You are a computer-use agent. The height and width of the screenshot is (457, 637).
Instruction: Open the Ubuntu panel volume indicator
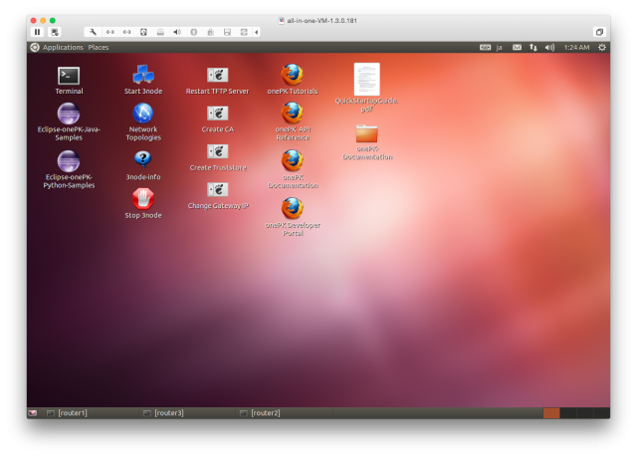point(549,48)
